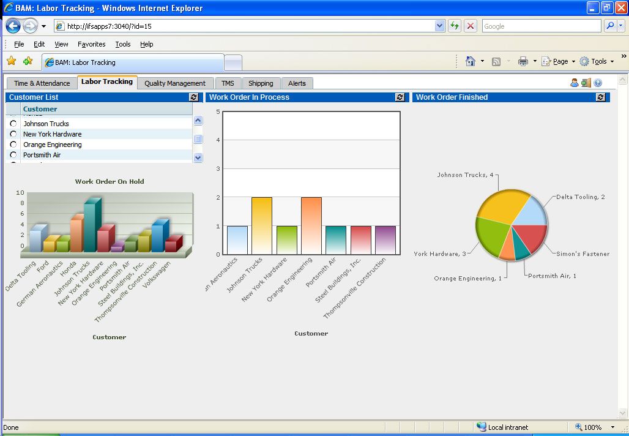Viewport: 629px width, 436px height.
Task: Select the Johnson Trucks radio button
Action: [13, 124]
